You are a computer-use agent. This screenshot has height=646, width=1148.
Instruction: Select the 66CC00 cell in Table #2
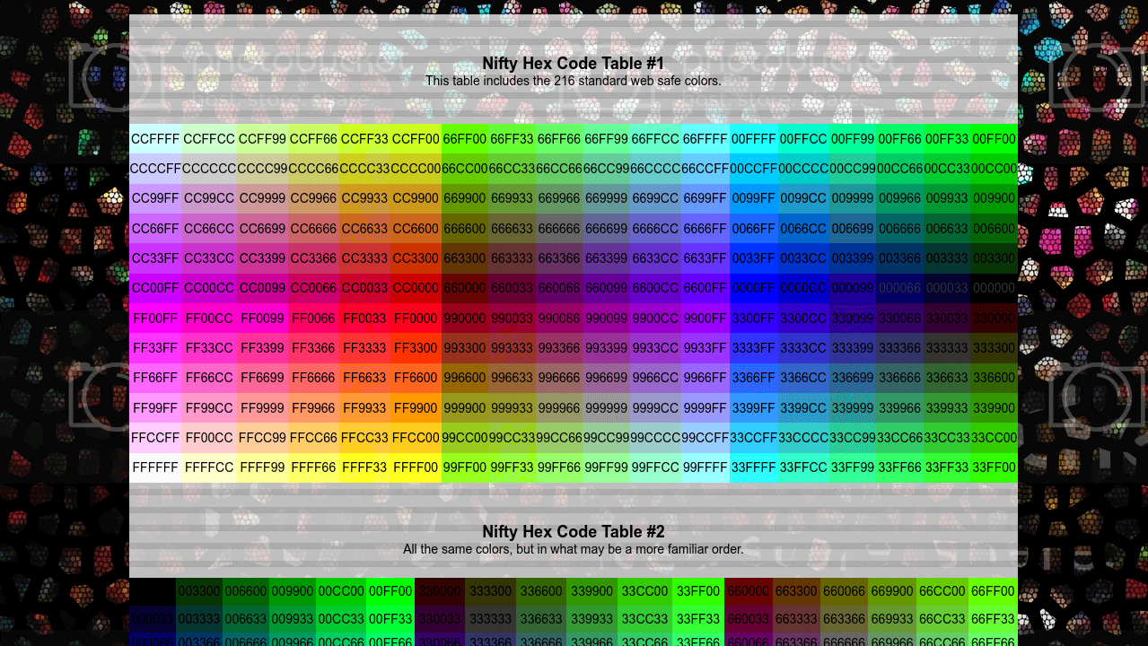click(x=943, y=591)
